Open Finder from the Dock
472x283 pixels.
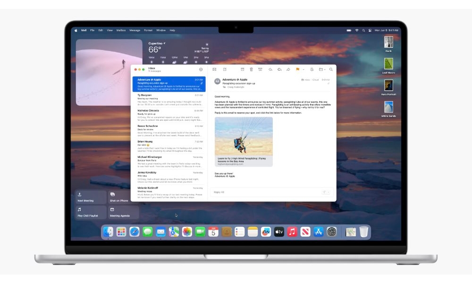108,232
